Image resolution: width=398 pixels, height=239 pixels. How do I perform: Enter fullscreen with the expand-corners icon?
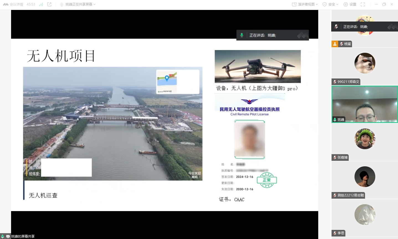tap(363, 4)
